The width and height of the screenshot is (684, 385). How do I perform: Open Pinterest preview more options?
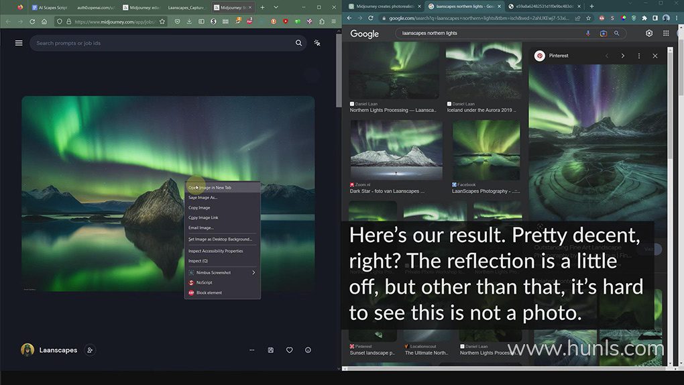(x=639, y=56)
